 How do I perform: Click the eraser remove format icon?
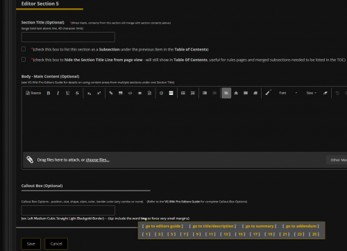[x=325, y=93]
